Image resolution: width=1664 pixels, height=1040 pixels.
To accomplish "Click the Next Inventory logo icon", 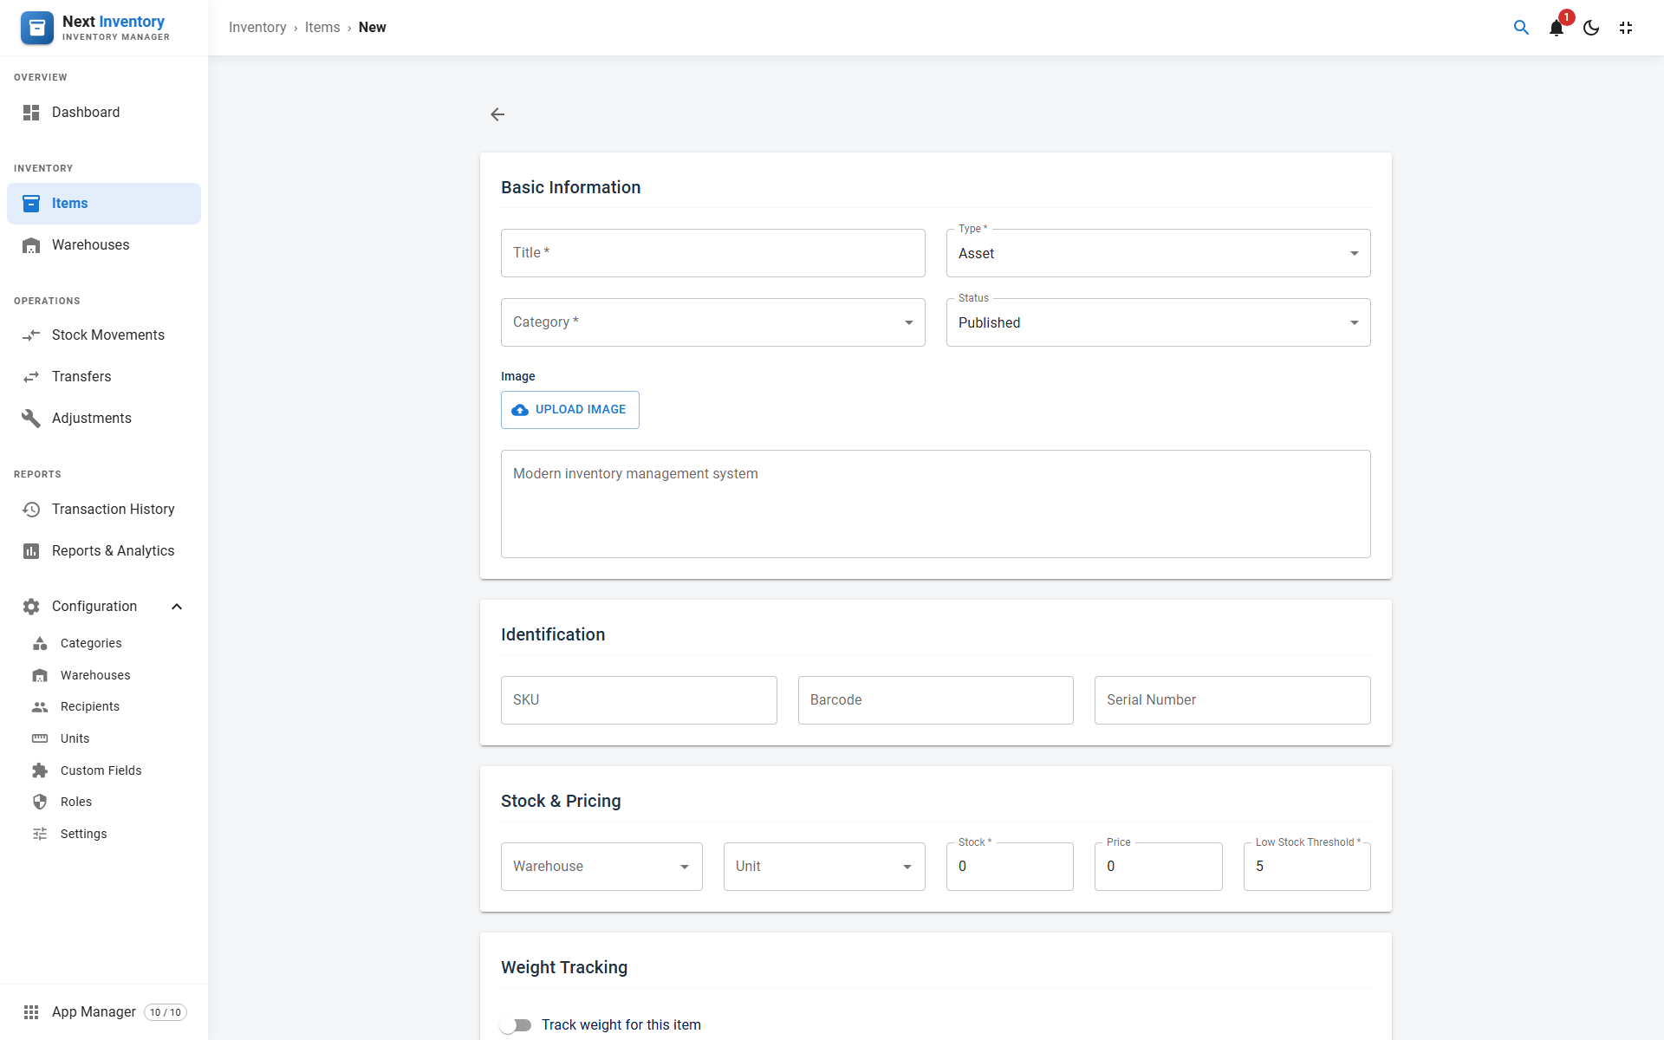I will point(37,28).
